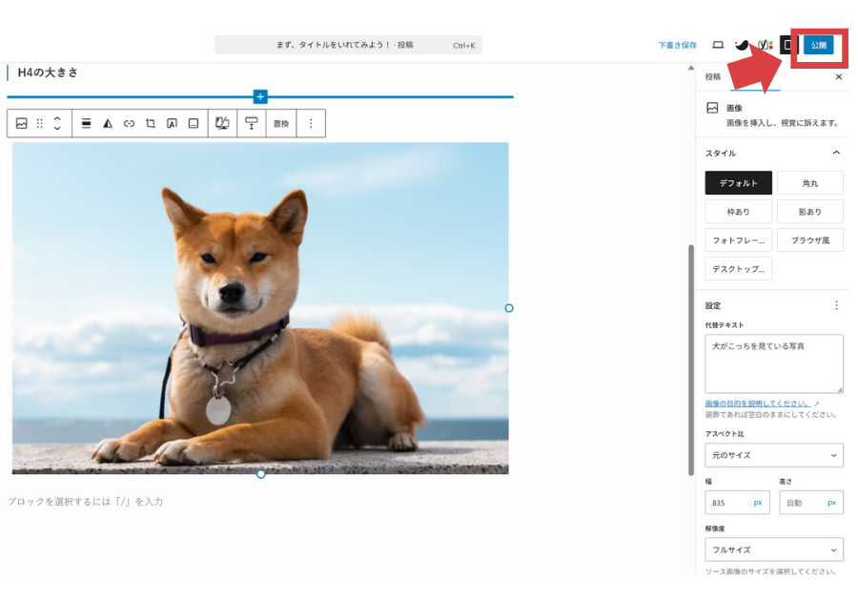Switch to the 投稿 tab
Image resolution: width=858 pixels, height=601 pixels.
click(713, 76)
